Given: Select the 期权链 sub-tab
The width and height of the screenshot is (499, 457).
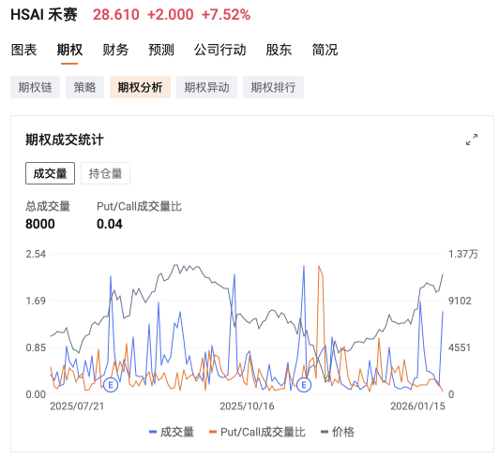Looking at the screenshot, I should tap(35, 87).
